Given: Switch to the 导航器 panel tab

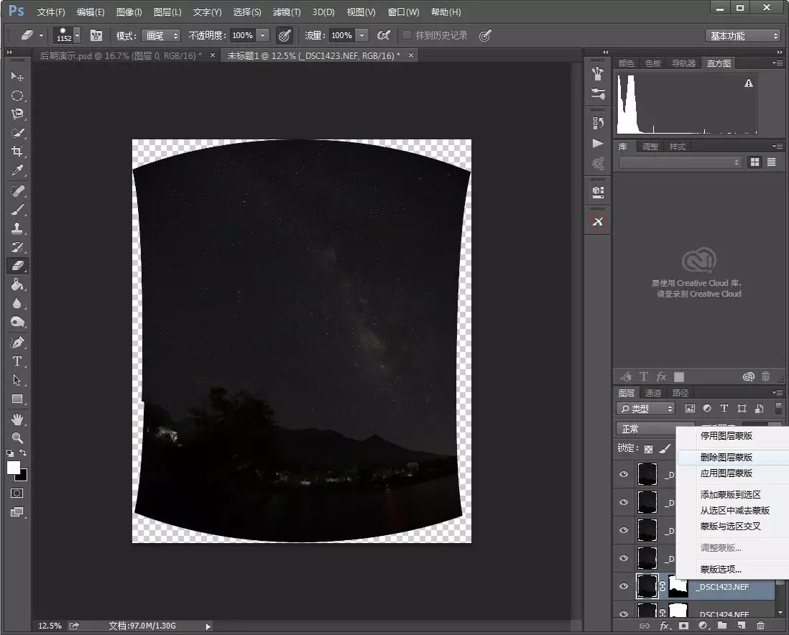Looking at the screenshot, I should pos(683,63).
